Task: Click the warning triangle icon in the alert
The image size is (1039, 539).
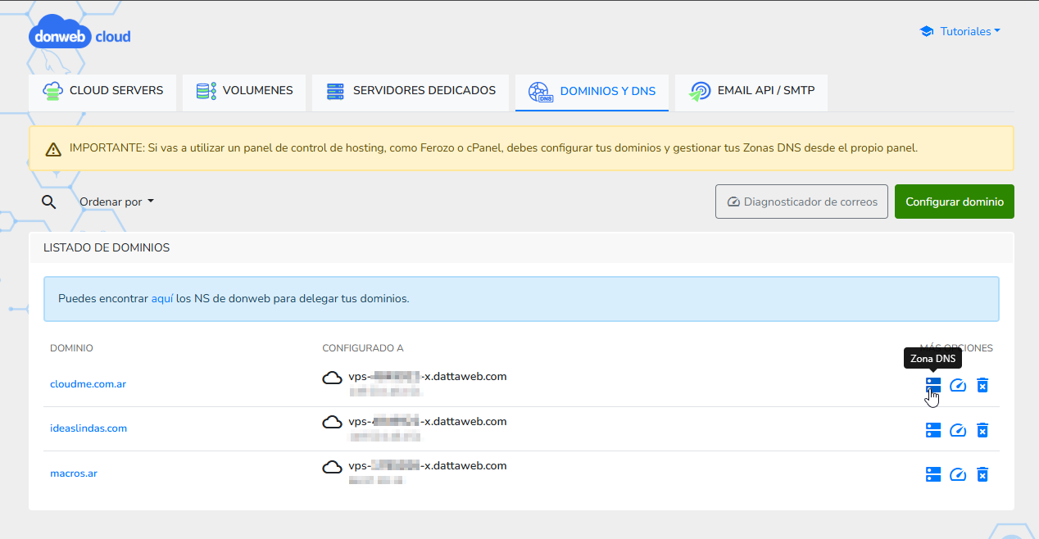Action: 53,149
